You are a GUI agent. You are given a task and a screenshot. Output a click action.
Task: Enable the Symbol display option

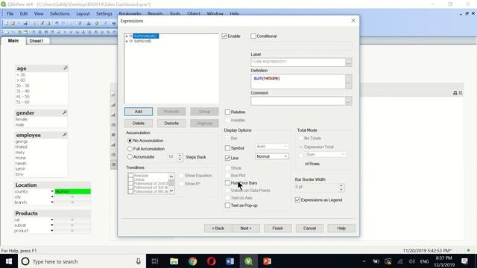click(x=227, y=148)
